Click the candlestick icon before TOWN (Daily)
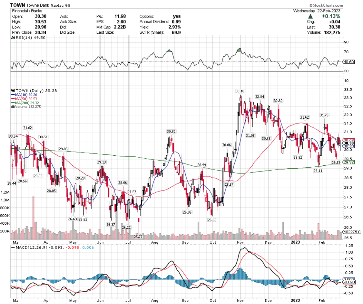This screenshot has width=363, height=304. click(x=13, y=91)
